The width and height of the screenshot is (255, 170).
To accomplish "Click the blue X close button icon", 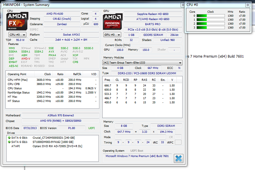I will click(178, 158).
